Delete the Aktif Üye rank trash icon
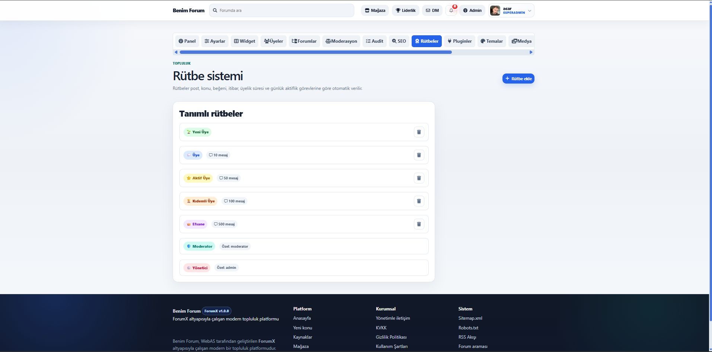The image size is (712, 352). pyautogui.click(x=419, y=178)
